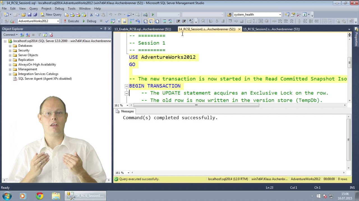This screenshot has width=359, height=201.
Task: Open the system_health combo box
Action: (257, 15)
